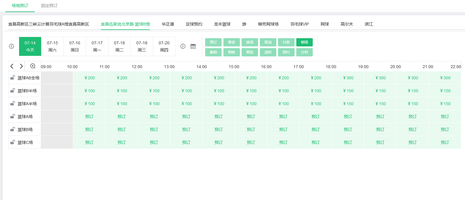Toggle lock icon for 篮球A场
Image resolution: width=465 pixels, height=200 pixels.
(13, 116)
